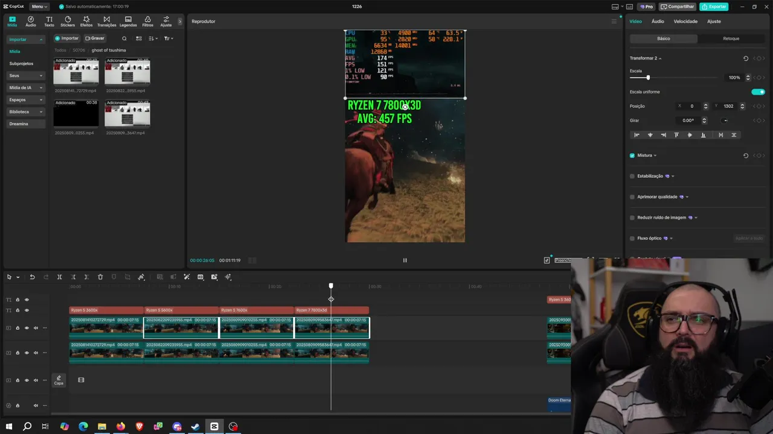Align clip left using alignment icon
The height and width of the screenshot is (434, 773).
(x=637, y=135)
